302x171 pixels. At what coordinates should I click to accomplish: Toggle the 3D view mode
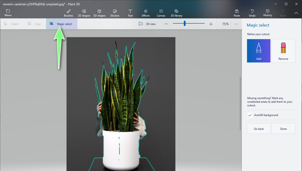[x=147, y=24]
